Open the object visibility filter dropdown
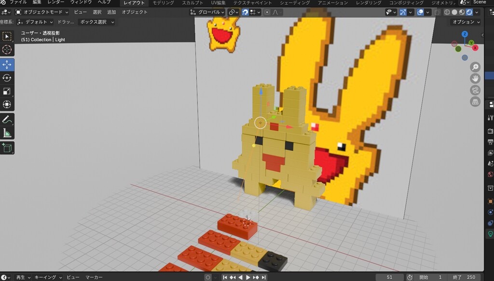 click(391, 12)
